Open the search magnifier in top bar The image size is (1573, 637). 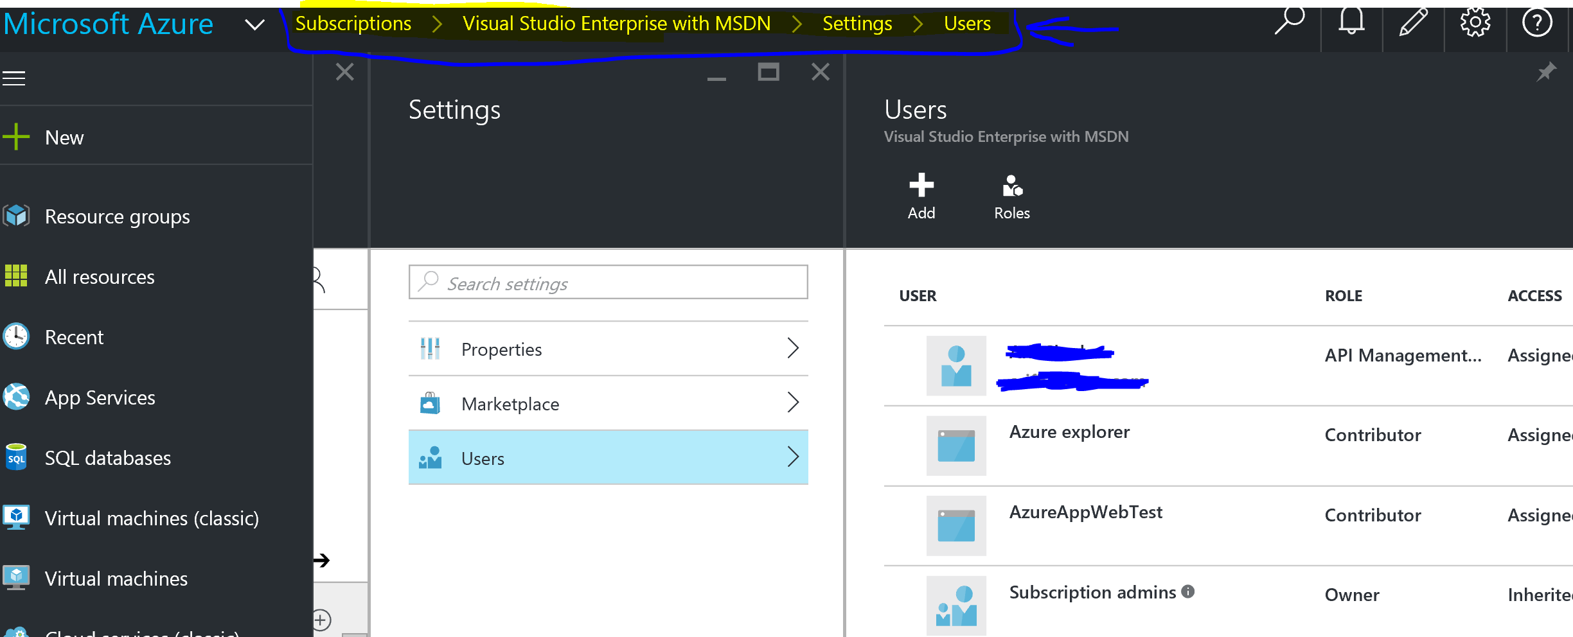click(1289, 22)
